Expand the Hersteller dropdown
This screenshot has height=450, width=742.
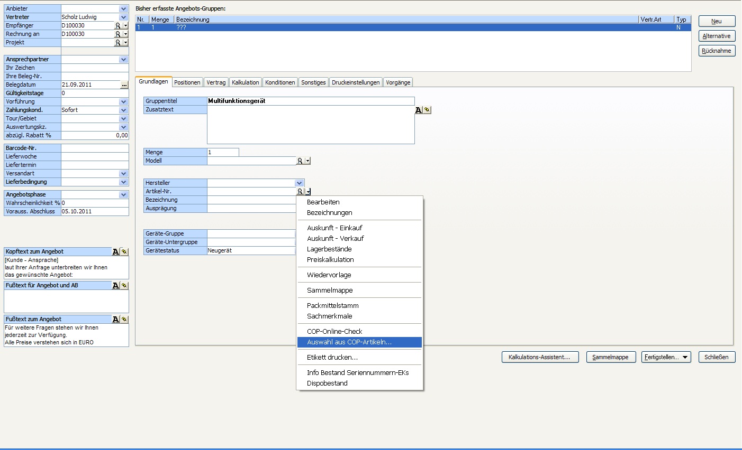(299, 183)
